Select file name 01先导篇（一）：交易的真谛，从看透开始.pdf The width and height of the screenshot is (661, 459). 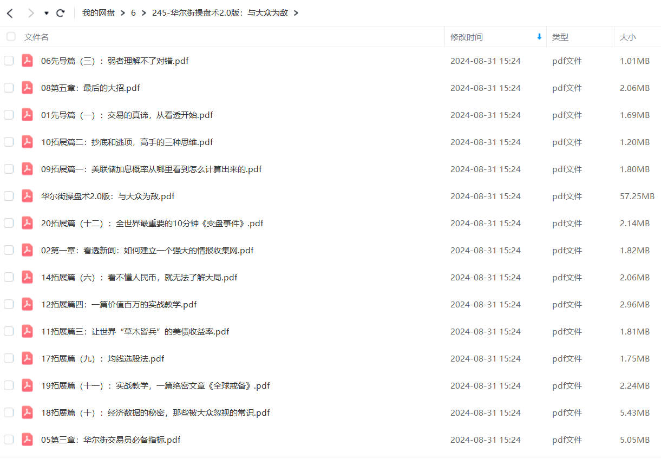pyautogui.click(x=127, y=115)
